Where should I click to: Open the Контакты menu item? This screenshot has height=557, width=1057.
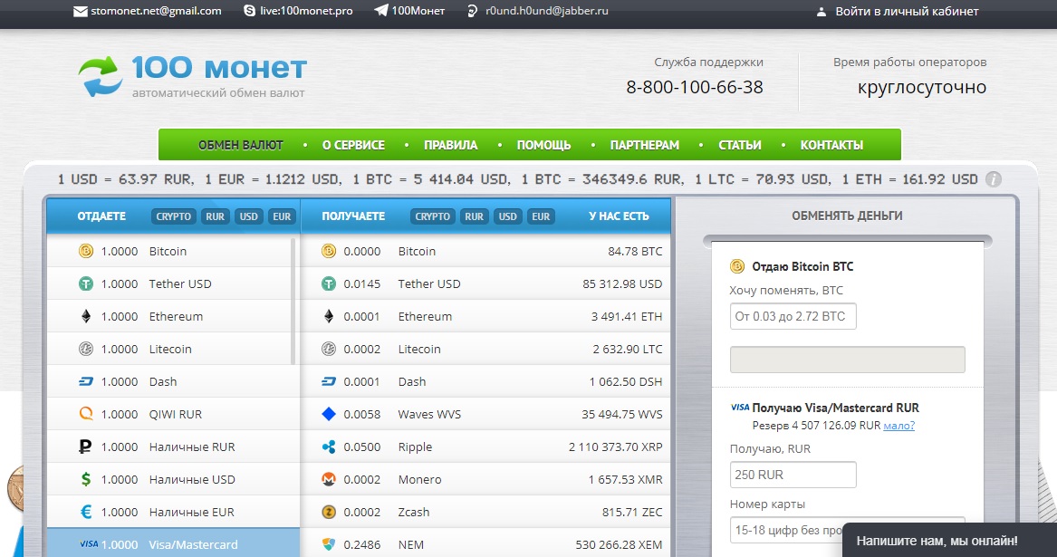point(831,145)
